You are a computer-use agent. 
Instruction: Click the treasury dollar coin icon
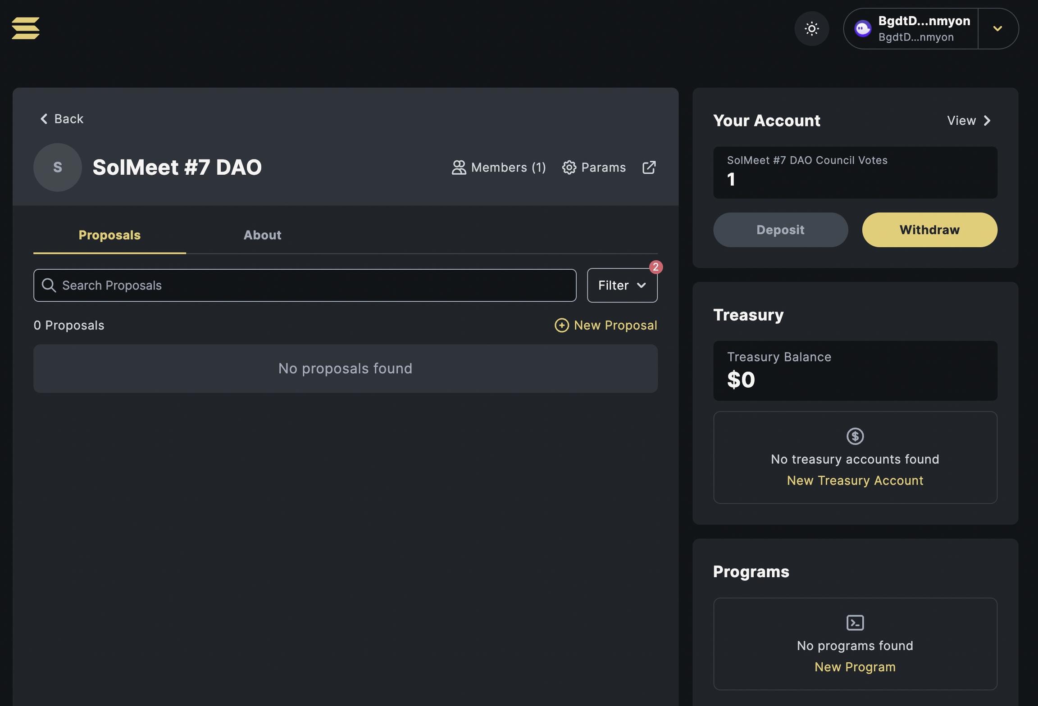pyautogui.click(x=855, y=436)
